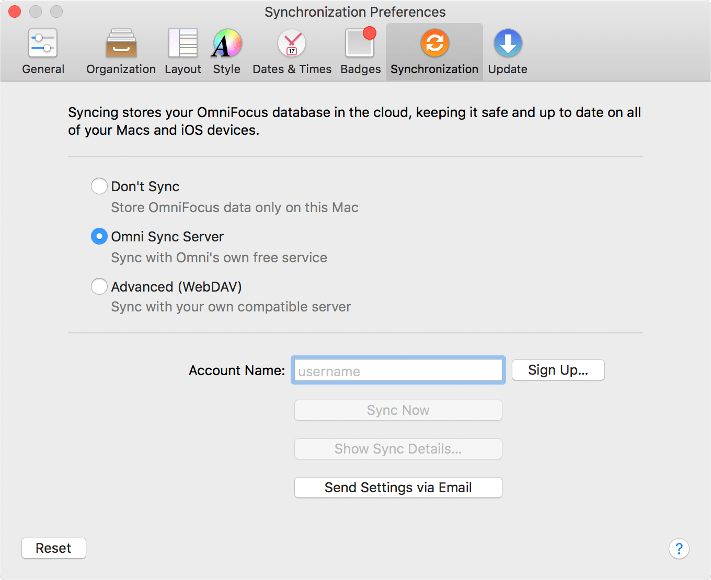
Task: Click the Sync Now button
Action: click(398, 410)
